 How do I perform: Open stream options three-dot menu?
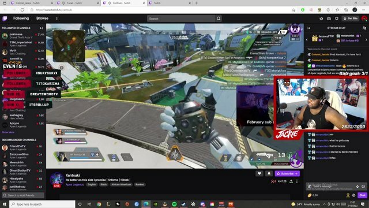coord(297,181)
